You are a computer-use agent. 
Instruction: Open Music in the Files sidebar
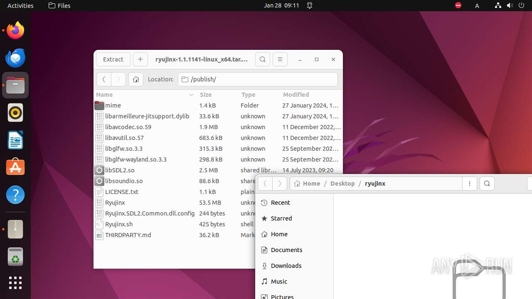click(x=294, y=282)
